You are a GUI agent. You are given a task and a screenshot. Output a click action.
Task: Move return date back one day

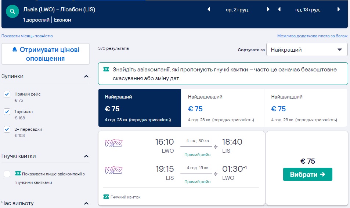279,10
